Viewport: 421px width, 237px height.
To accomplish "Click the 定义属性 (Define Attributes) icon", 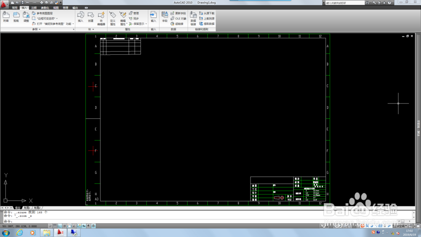I will point(113,18).
